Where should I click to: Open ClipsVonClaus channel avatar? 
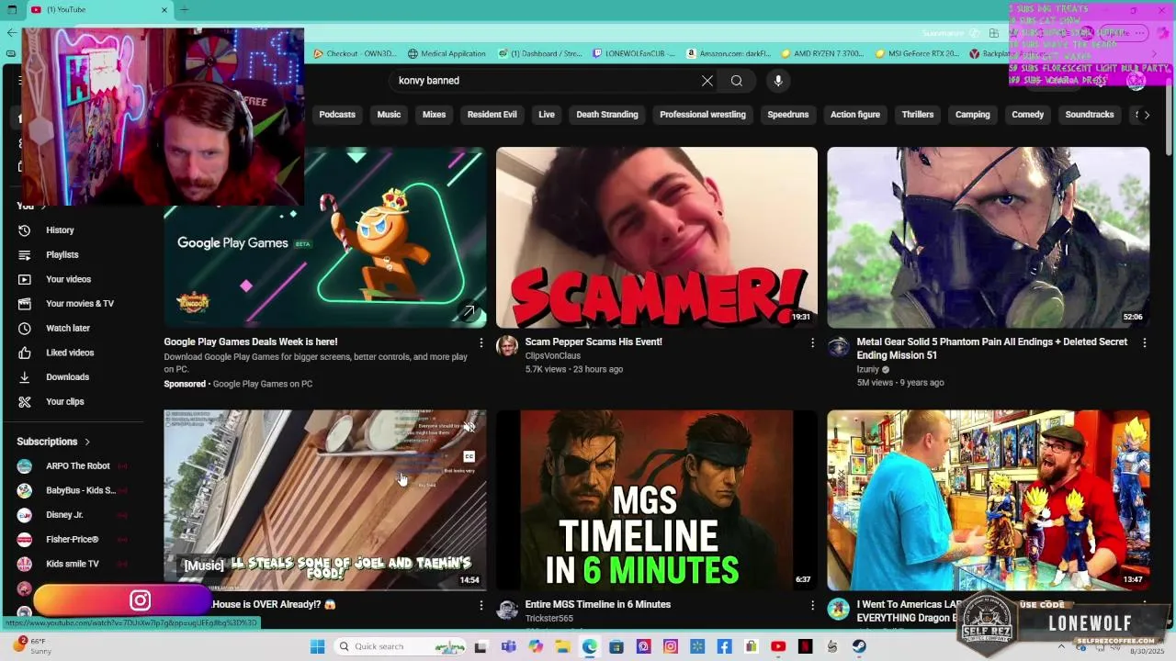point(507,346)
